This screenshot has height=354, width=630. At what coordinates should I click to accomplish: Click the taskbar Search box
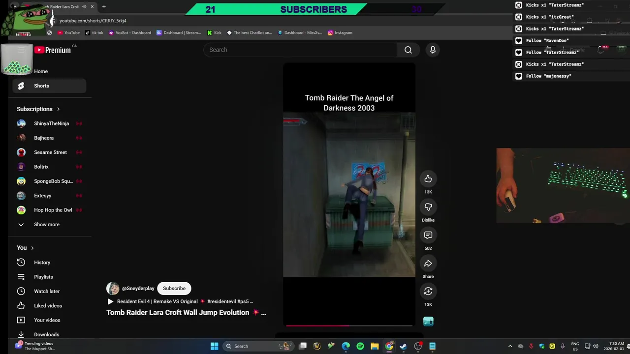[257, 346]
